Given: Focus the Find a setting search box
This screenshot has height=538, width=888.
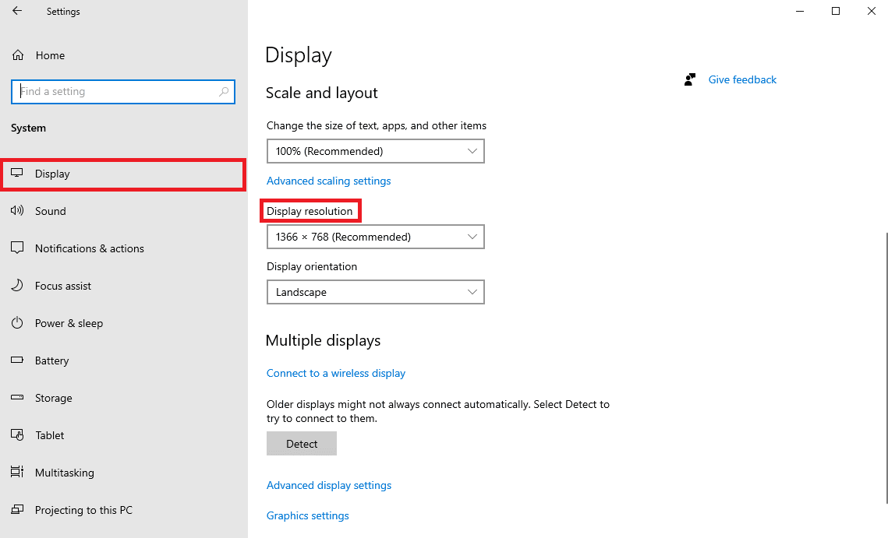Looking at the screenshot, I should coord(123,92).
